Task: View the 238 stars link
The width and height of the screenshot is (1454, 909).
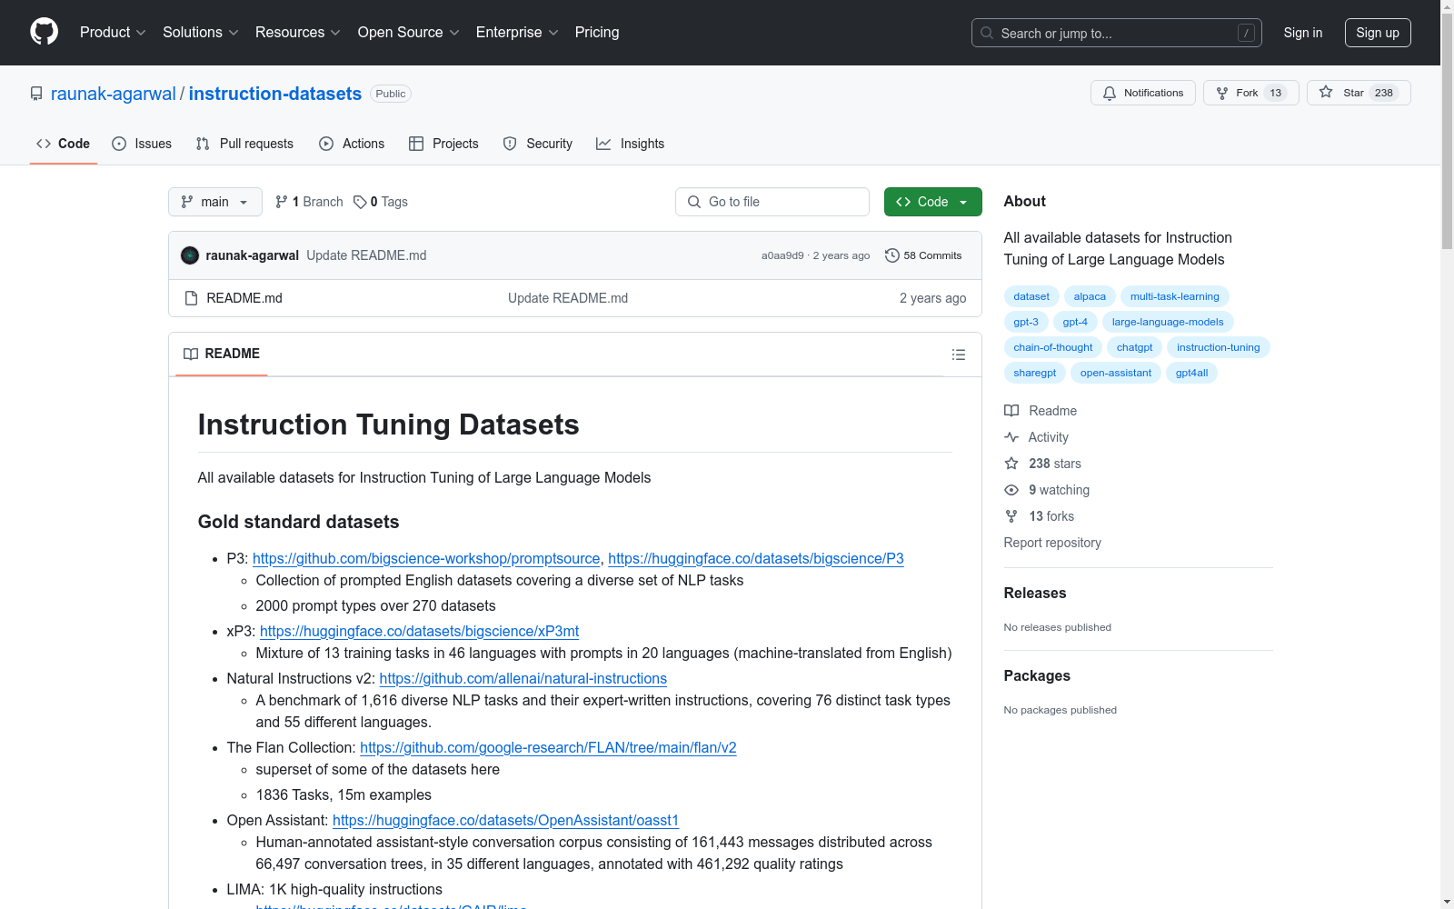Action: point(1043,464)
